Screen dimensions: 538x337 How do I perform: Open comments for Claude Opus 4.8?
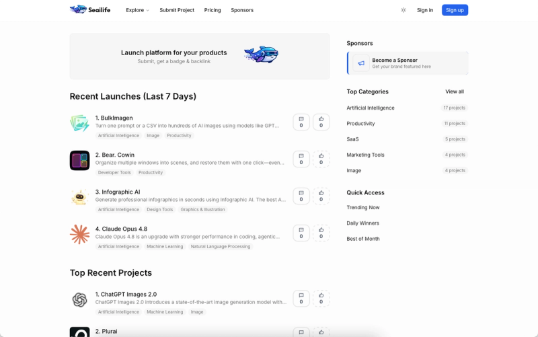point(301,233)
